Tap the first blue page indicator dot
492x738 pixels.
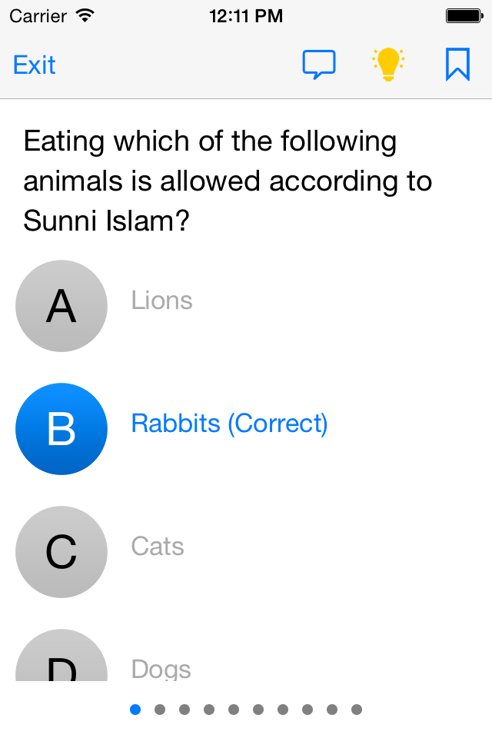(135, 710)
